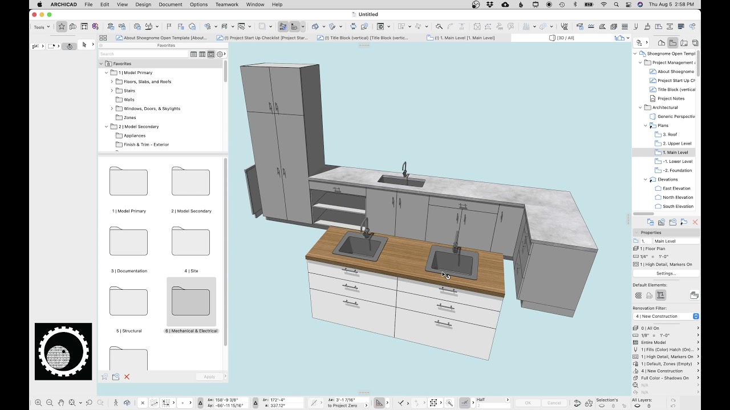Click the Zoom Out magnifier icon
Viewport: 730px width, 410px height.
point(50,403)
